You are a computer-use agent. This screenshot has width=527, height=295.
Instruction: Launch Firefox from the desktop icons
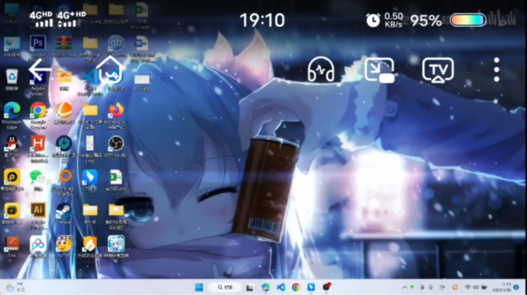click(x=116, y=111)
